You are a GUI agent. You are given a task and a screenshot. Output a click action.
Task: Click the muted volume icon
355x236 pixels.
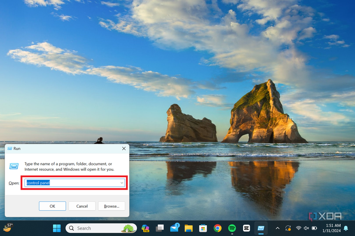click(x=306, y=228)
